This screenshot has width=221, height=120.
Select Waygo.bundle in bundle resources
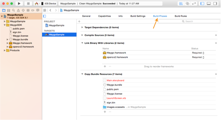(x=159, y=85)
